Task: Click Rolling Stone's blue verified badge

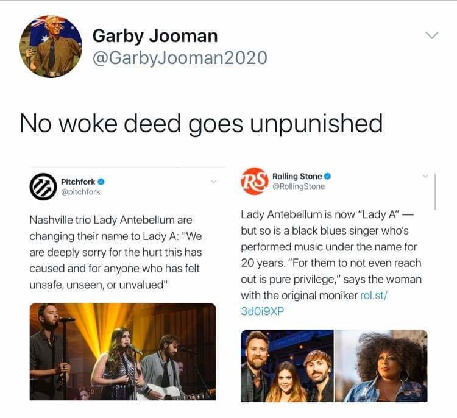Action: click(327, 176)
